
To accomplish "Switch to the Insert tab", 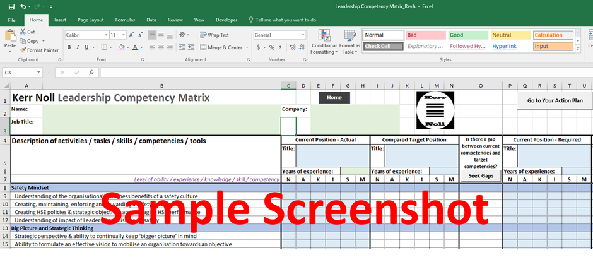I will [x=60, y=20].
